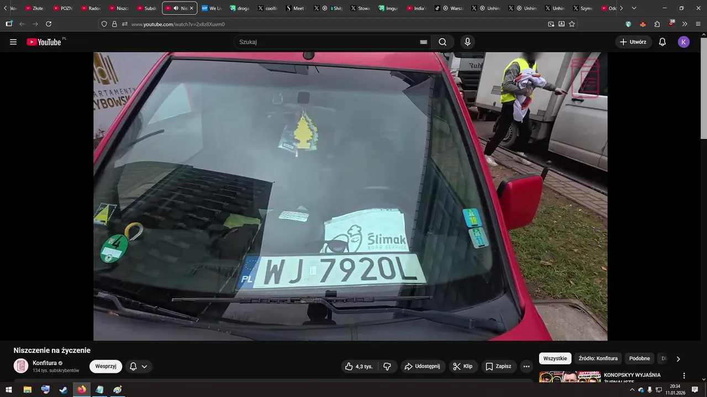Select the Źródło: Konfitura filter chip
This screenshot has height=397, width=707.
click(x=598, y=358)
